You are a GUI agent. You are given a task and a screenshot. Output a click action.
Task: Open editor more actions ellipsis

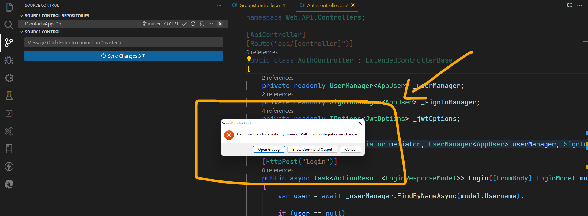coord(579,5)
